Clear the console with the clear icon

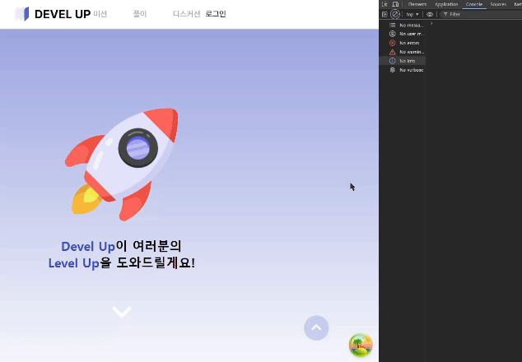coord(395,14)
